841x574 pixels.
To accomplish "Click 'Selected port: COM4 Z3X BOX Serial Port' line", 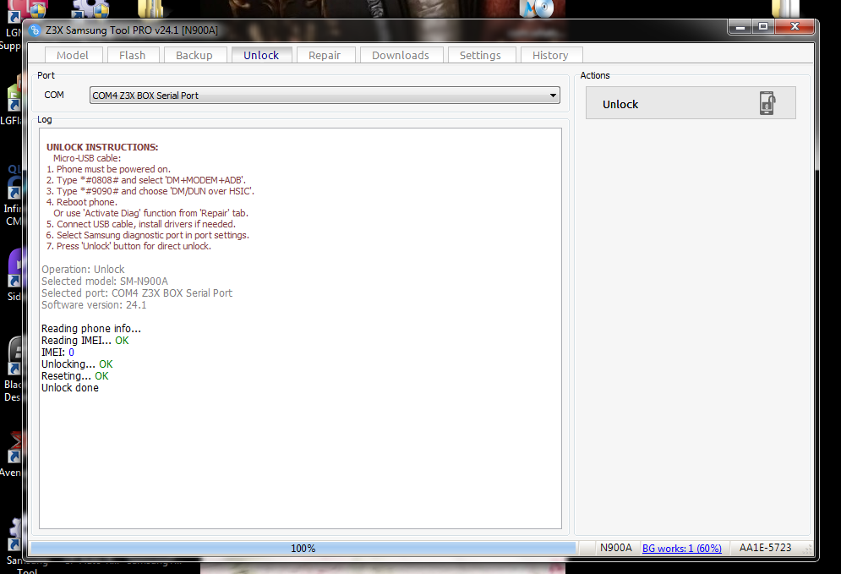I will 137,292.
